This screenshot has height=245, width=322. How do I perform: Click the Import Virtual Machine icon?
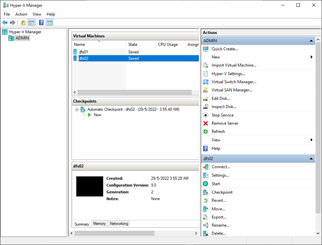coord(205,65)
